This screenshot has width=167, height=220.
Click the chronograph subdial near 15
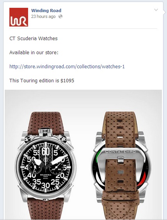[x=56, y=167]
